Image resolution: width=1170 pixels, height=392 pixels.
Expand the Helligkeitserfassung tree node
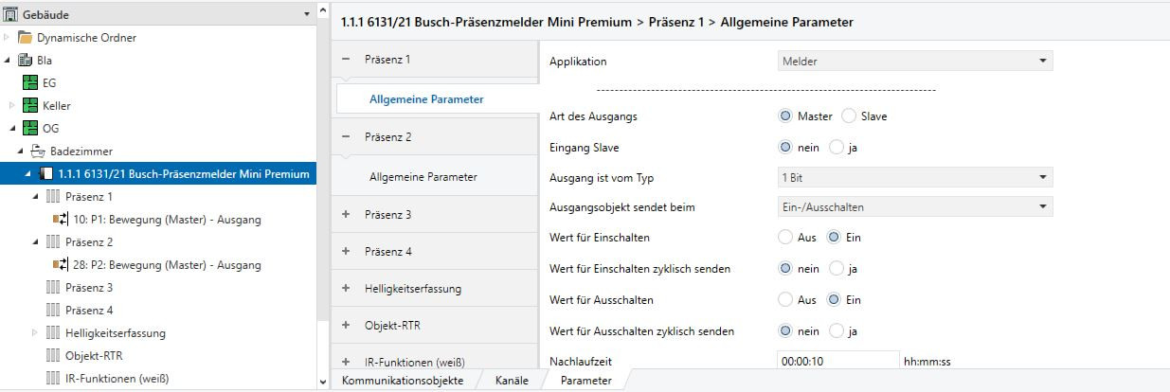[x=35, y=333]
